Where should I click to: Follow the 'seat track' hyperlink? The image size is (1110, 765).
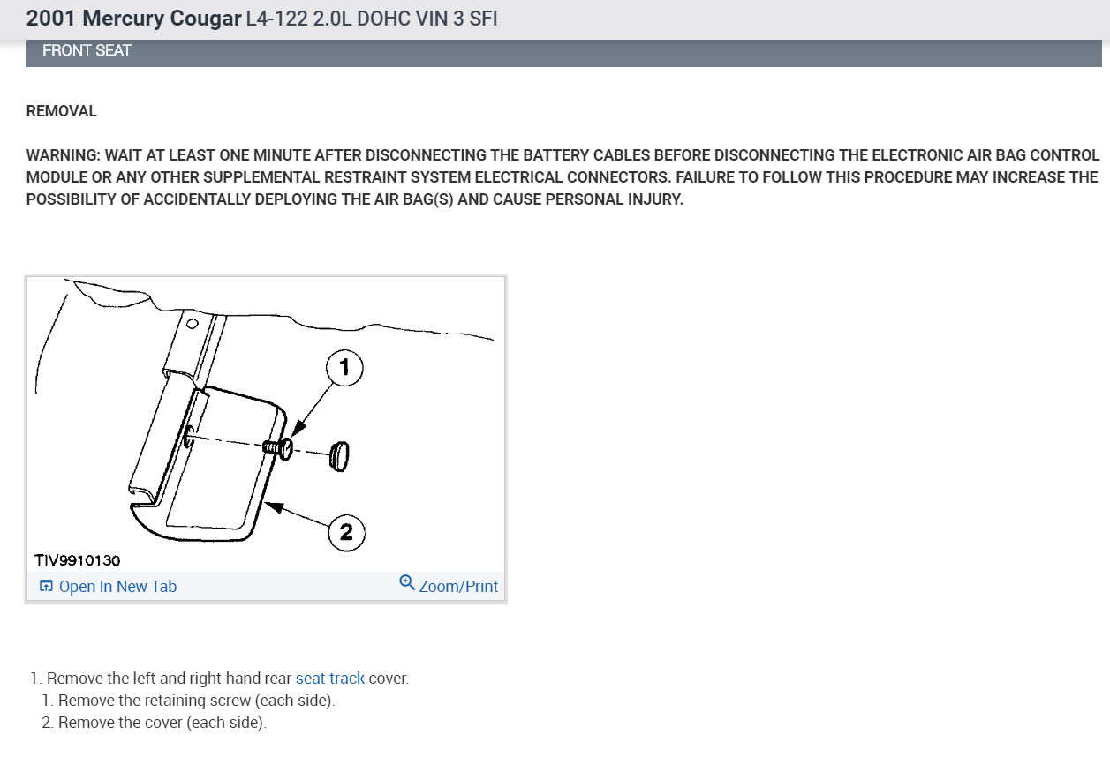330,679
